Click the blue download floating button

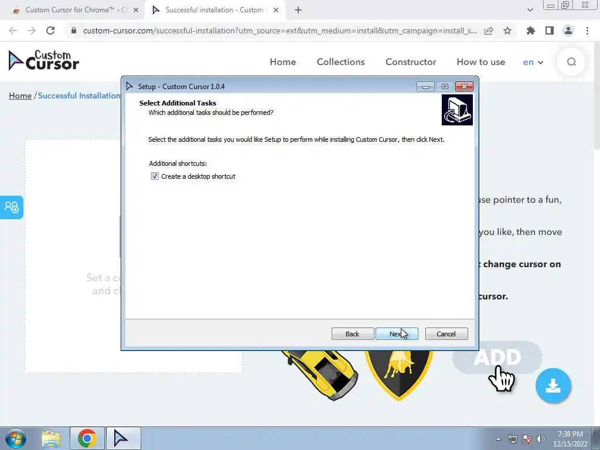[x=553, y=386]
